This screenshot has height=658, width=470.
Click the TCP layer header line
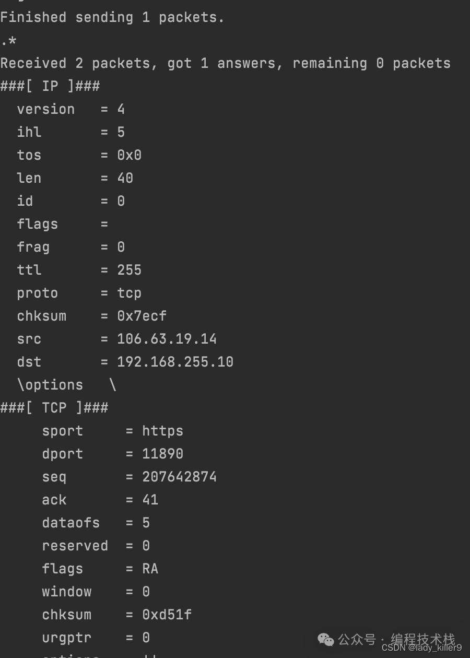click(54, 408)
